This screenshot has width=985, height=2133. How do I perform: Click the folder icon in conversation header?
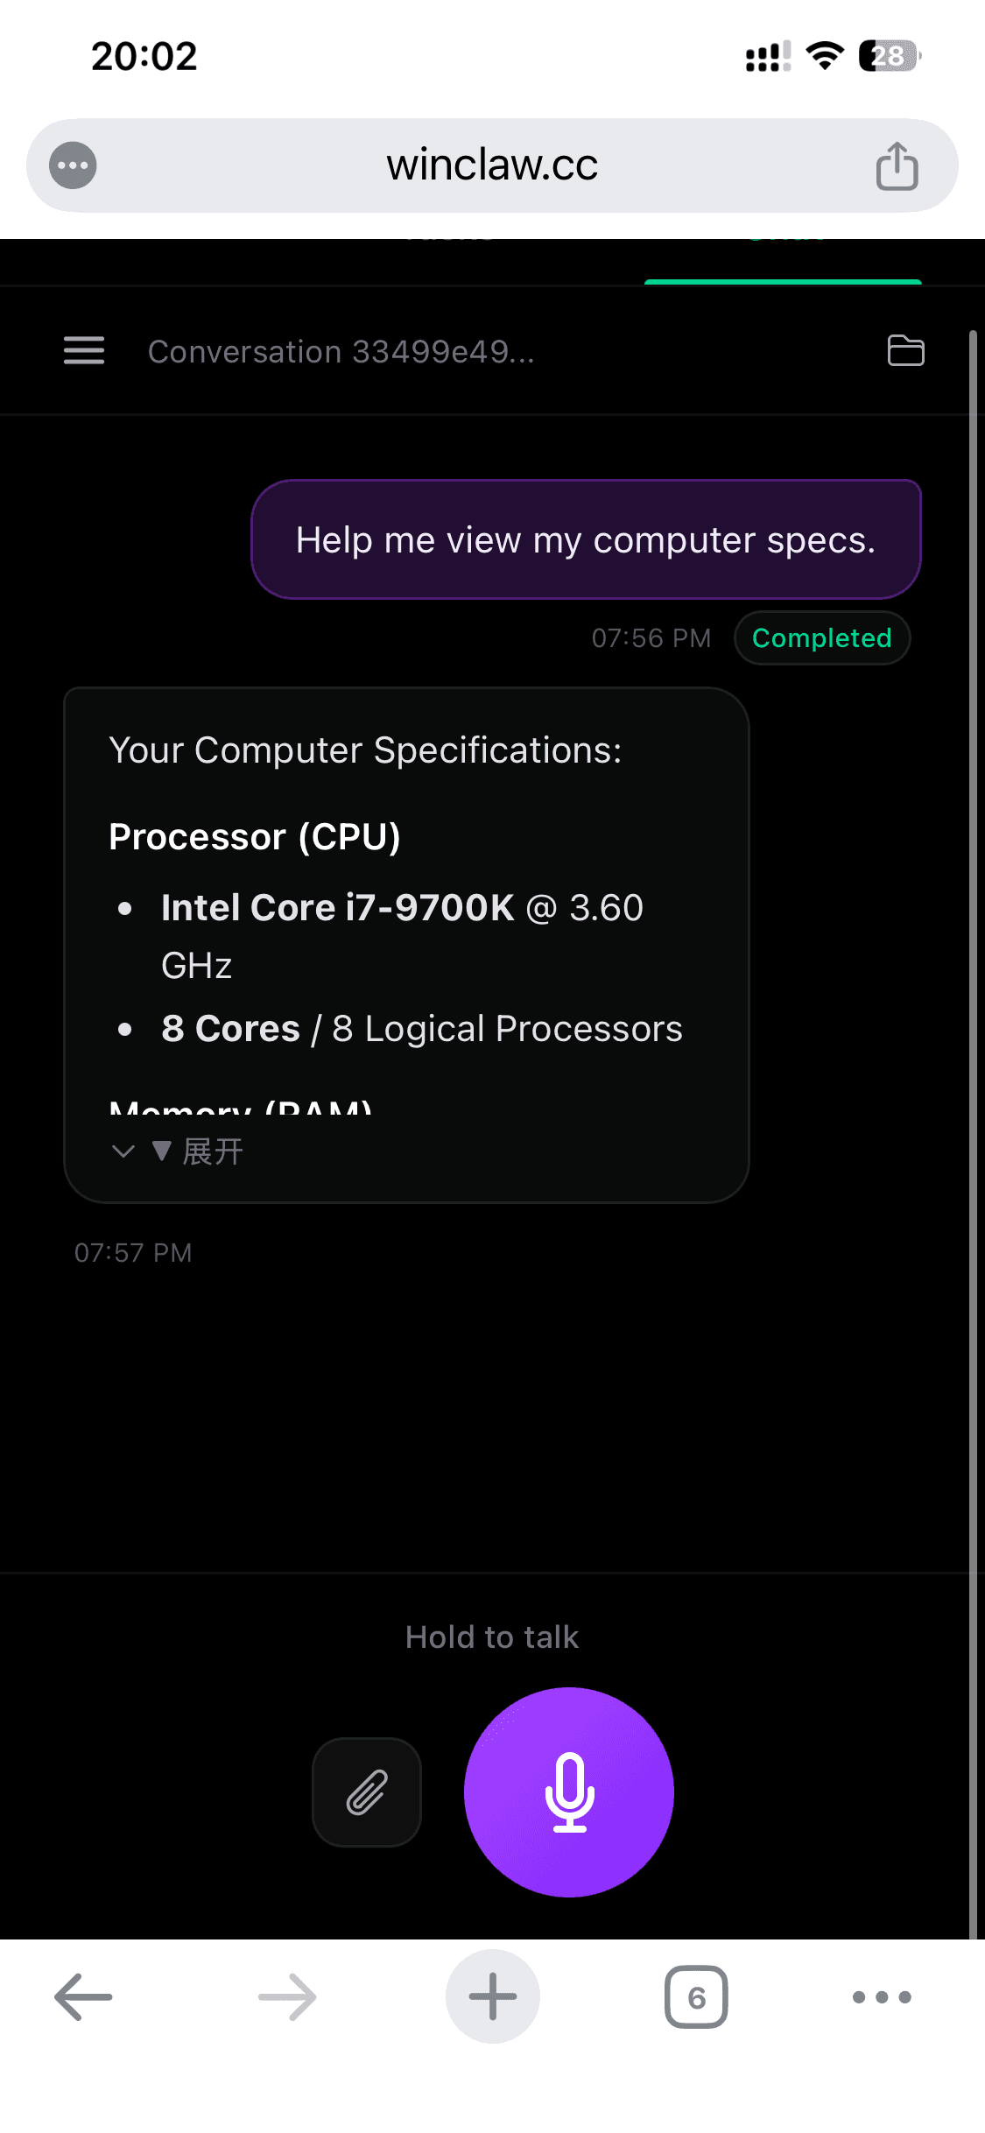tap(905, 351)
